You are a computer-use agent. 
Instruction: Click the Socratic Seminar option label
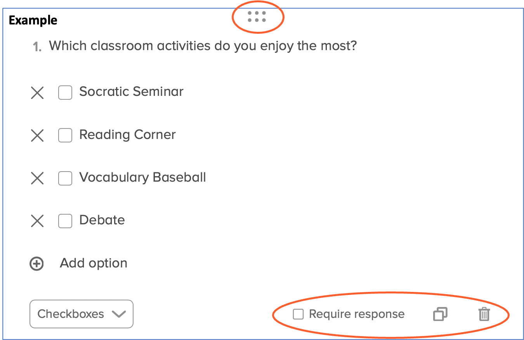point(131,92)
